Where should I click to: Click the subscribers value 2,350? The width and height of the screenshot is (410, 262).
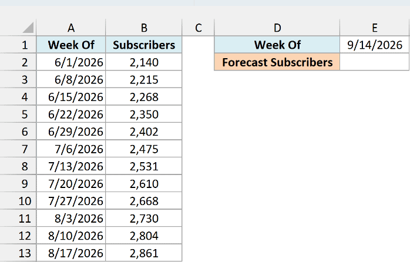coord(144,114)
